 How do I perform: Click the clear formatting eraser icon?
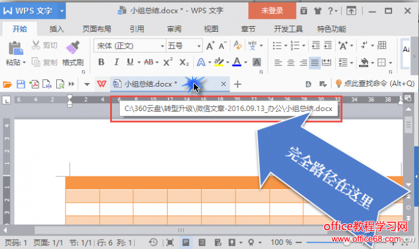tap(237, 45)
